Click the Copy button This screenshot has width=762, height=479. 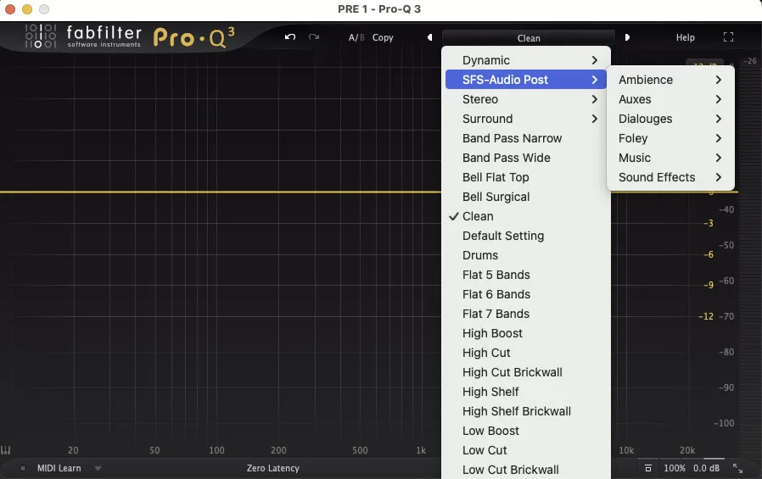[x=383, y=37]
